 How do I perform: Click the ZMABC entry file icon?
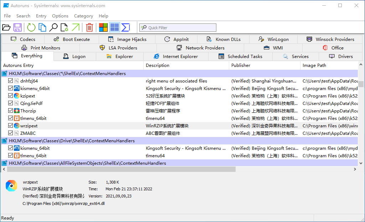[16, 133]
